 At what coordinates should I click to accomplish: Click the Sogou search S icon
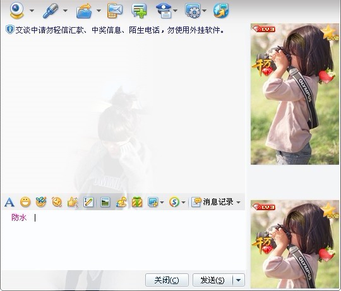[x=174, y=202]
